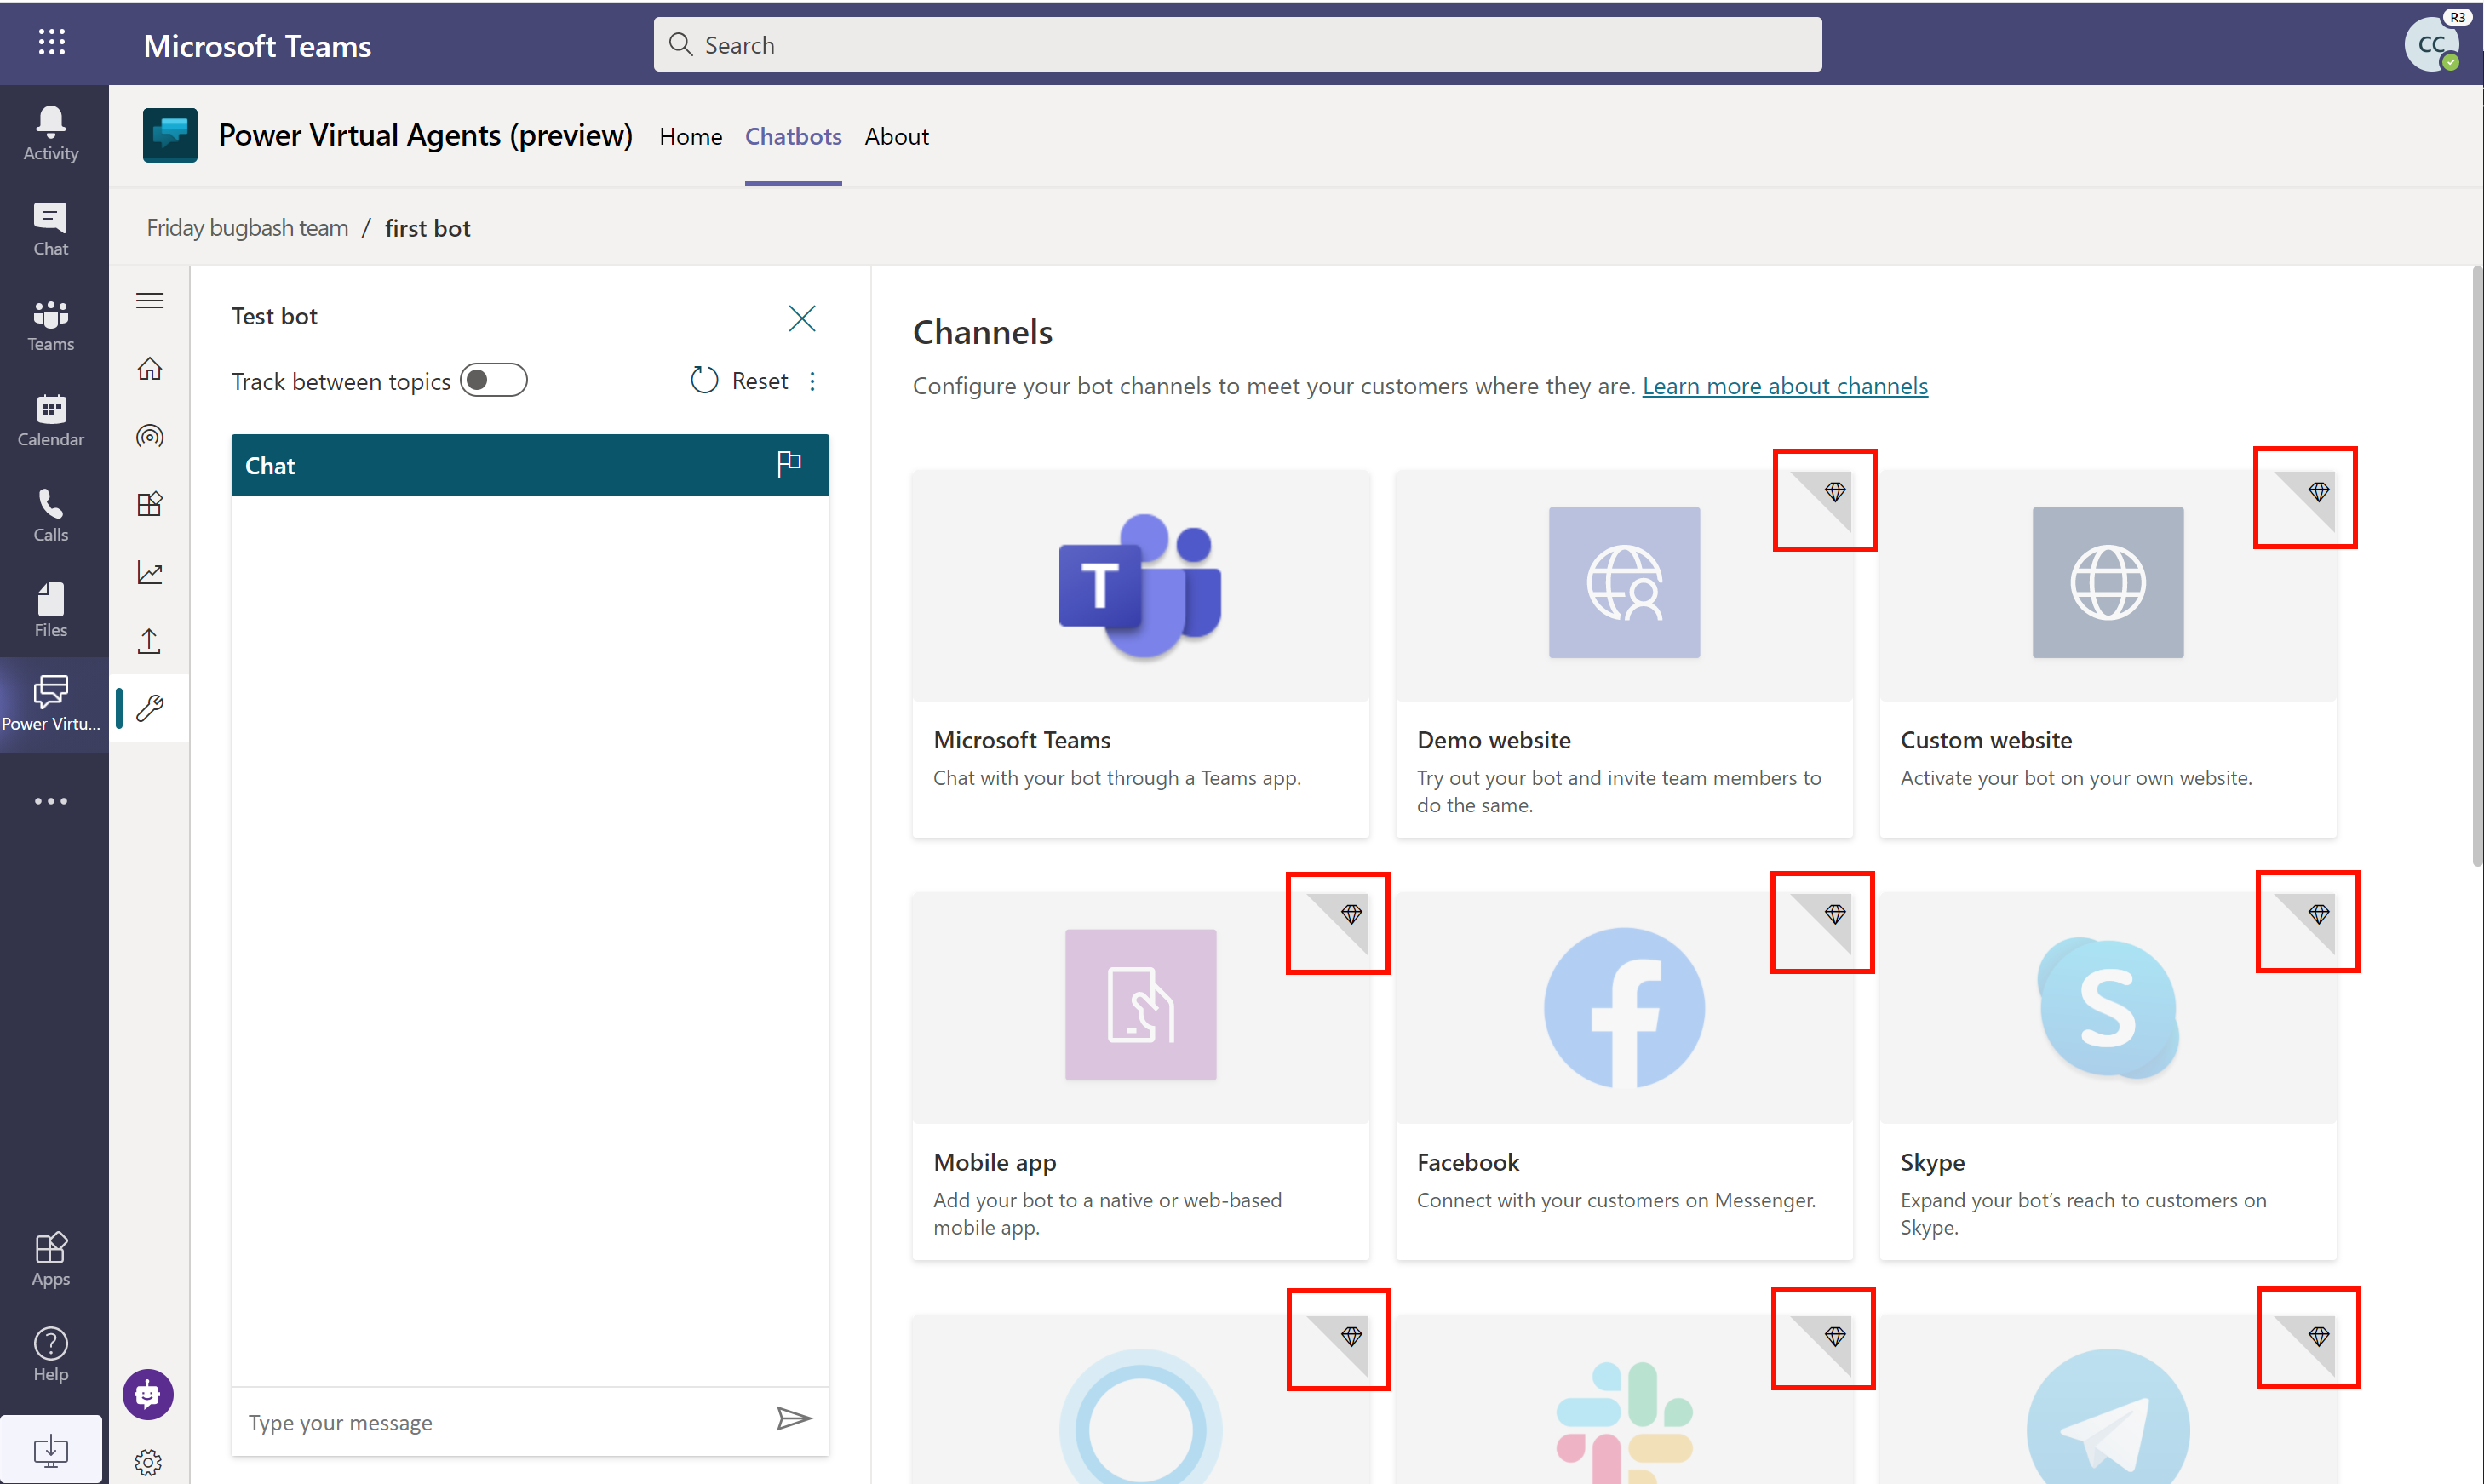This screenshot has height=1484, width=2484.
Task: Click the Demo website channel icon
Action: [1622, 583]
